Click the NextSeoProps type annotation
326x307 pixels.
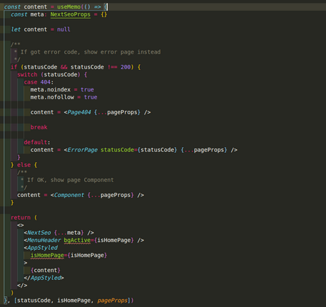click(71, 14)
